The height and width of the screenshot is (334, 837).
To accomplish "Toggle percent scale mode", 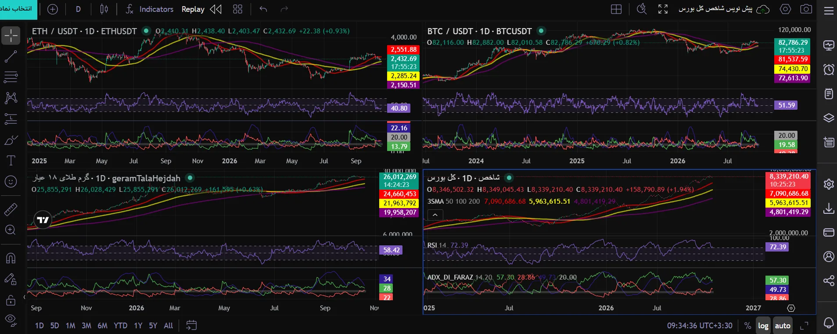I will 748,326.
